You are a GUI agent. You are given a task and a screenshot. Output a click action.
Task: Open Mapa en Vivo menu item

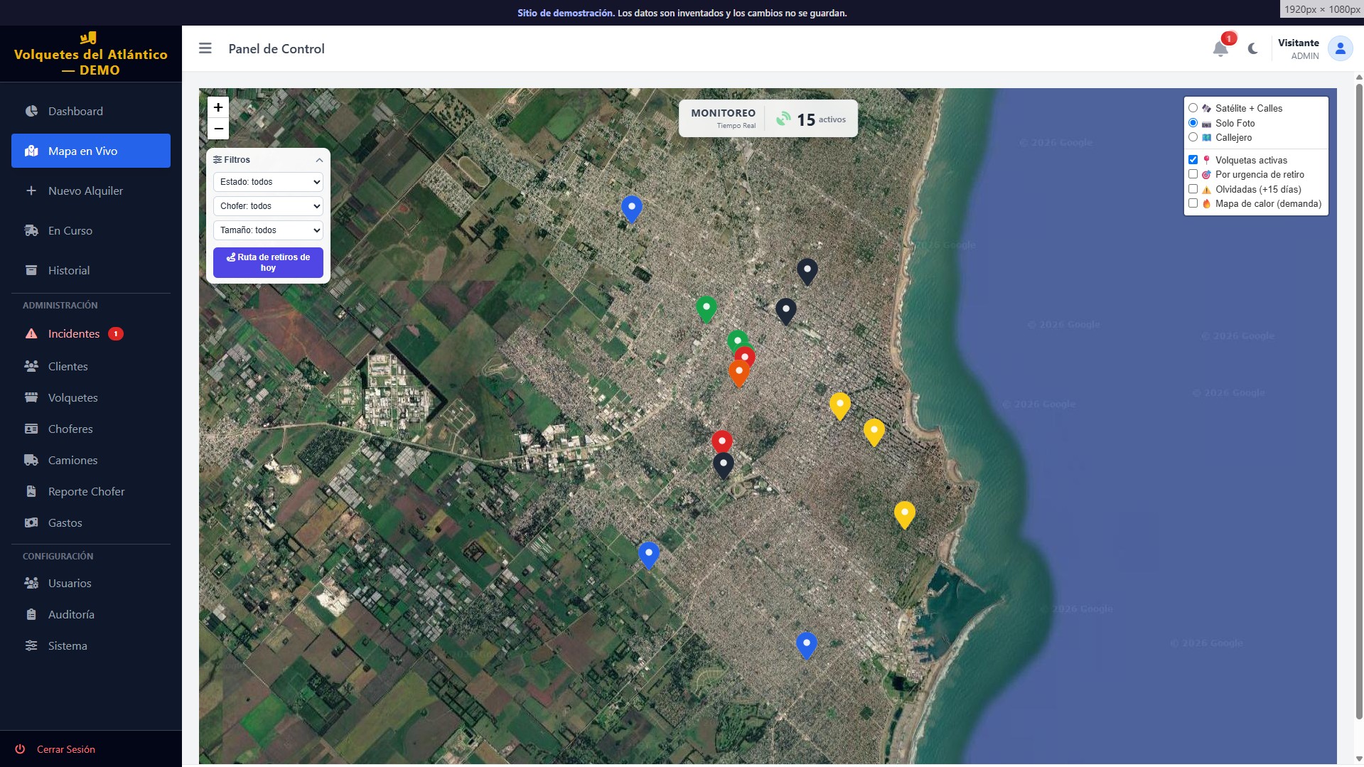click(91, 151)
